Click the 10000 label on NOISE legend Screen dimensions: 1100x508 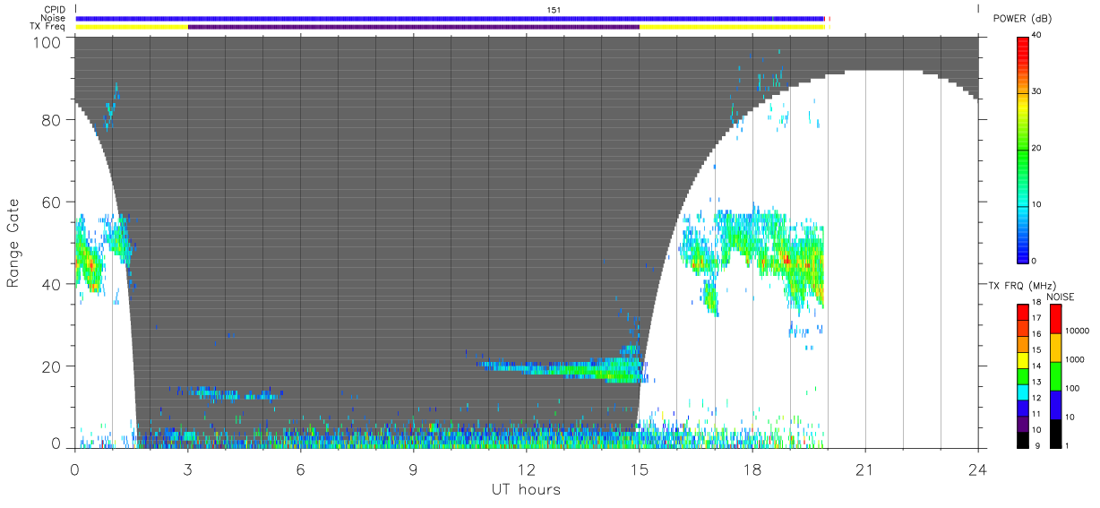click(1076, 331)
